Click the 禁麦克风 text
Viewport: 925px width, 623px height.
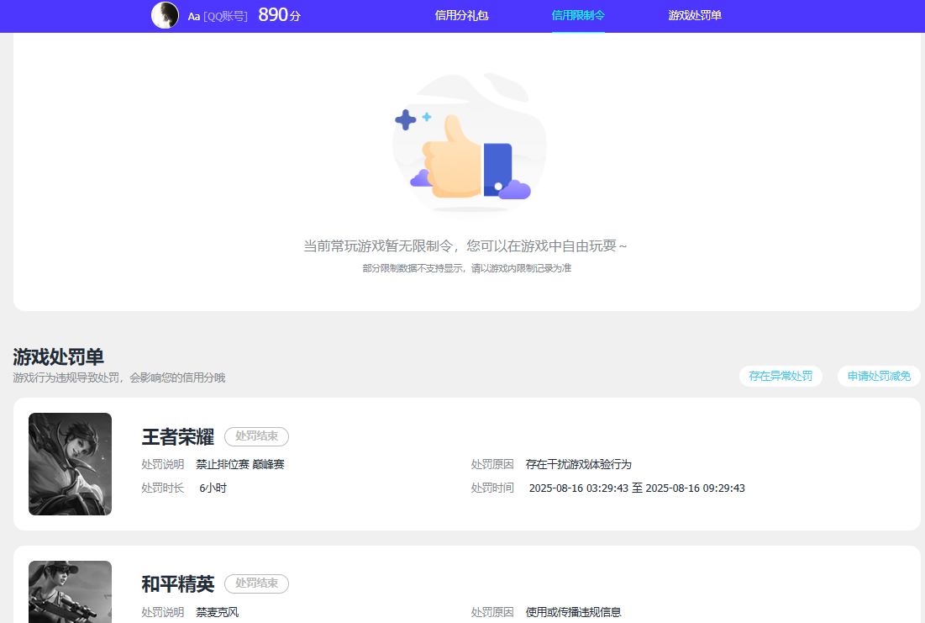pyautogui.click(x=218, y=612)
